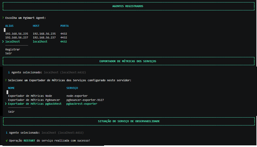Click the selection arrow beside localhost
The height and width of the screenshot is (147, 257).
pos(3,41)
